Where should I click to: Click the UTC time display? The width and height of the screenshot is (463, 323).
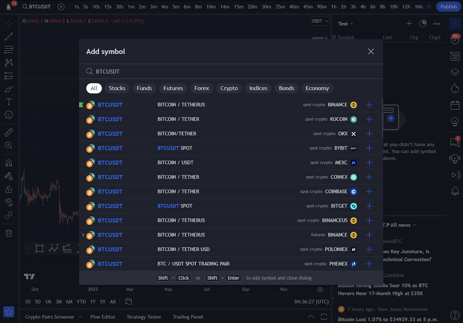[x=311, y=302]
